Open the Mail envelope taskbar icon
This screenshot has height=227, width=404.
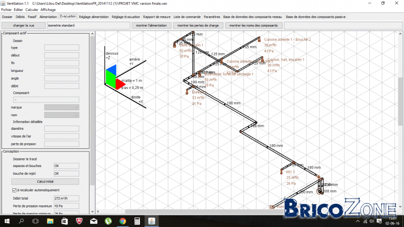[x=94, y=221]
